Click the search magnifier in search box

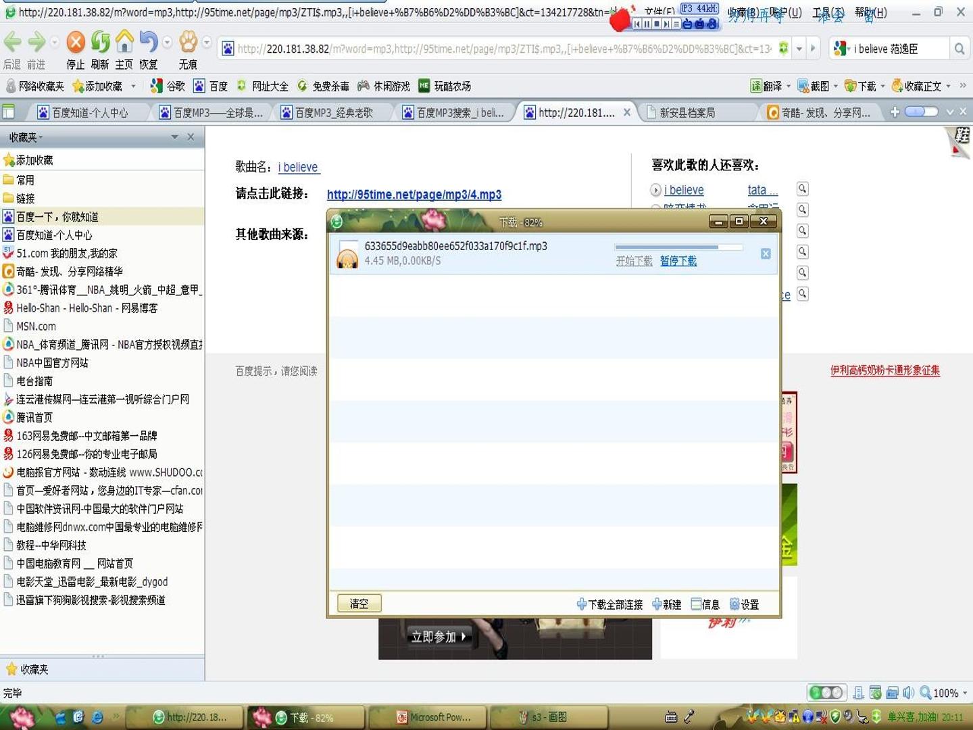(959, 49)
